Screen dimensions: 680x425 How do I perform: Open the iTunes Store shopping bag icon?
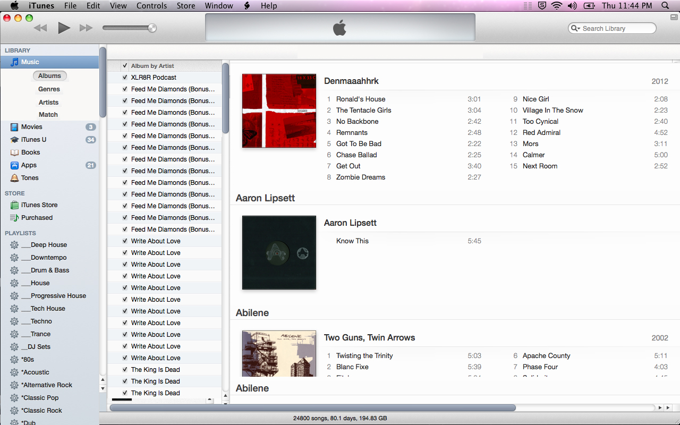coord(14,205)
